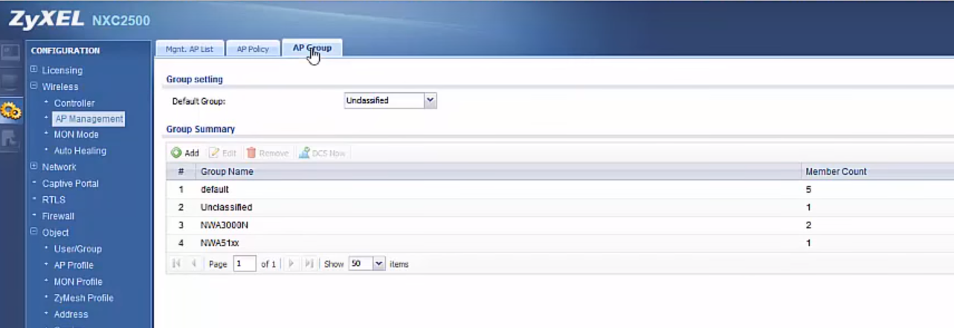
Task: Open the Default Group dropdown
Action: [x=430, y=100]
